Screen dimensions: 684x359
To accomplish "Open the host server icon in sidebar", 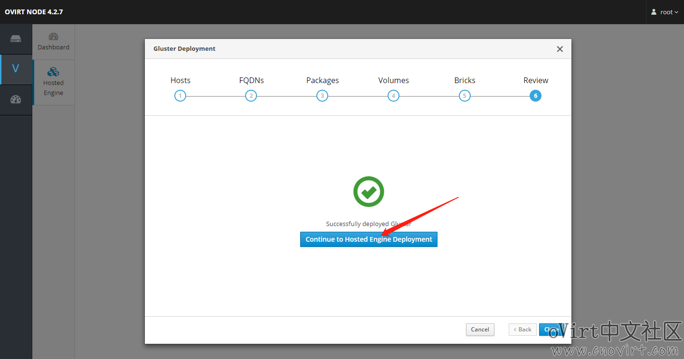I will pyautogui.click(x=16, y=39).
